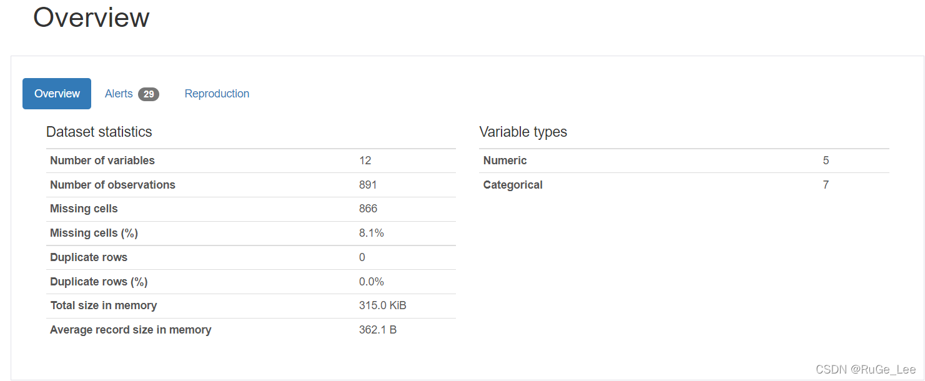The image size is (925, 381).
Task: Click the Duplicate rows label
Action: tap(89, 257)
